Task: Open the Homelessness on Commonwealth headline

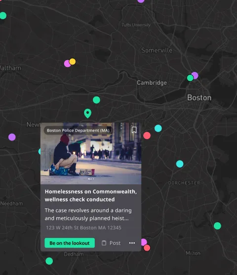Action: tap(91, 195)
